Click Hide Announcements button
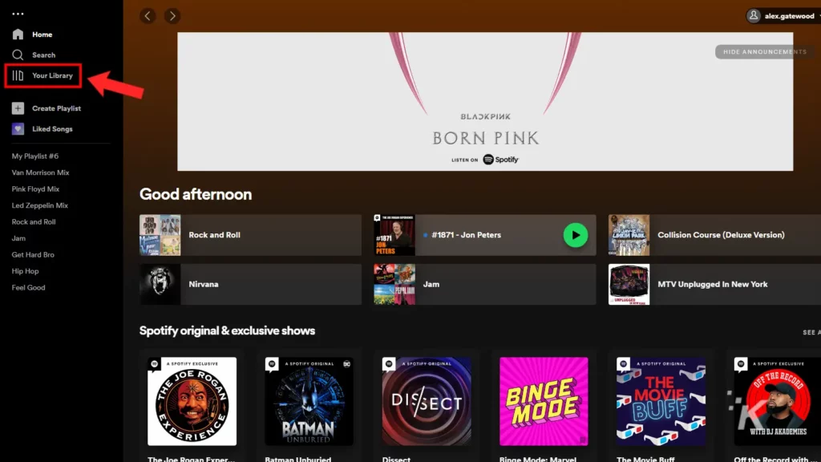The image size is (821, 462). point(764,52)
